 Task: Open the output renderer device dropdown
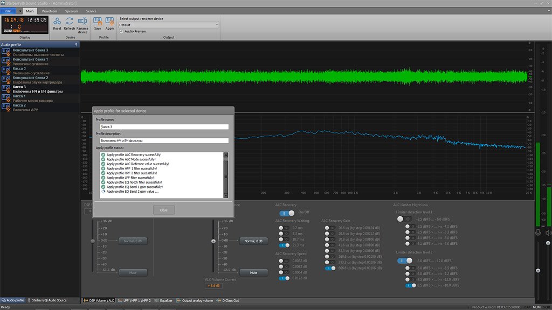pos(217,25)
